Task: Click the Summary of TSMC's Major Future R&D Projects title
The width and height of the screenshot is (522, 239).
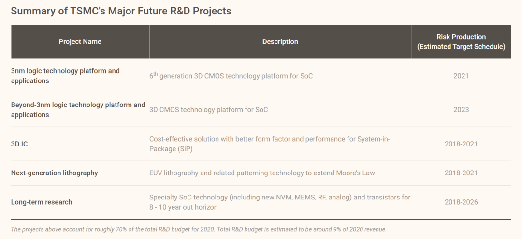Action: click(121, 11)
